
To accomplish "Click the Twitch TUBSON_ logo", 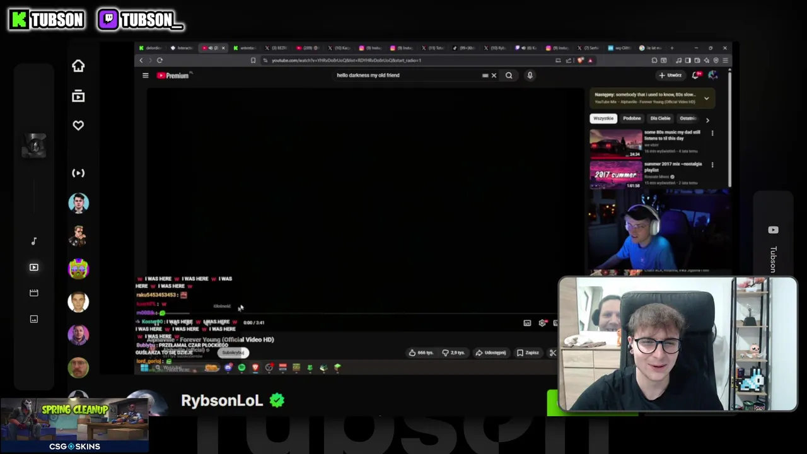I will 140,20.
